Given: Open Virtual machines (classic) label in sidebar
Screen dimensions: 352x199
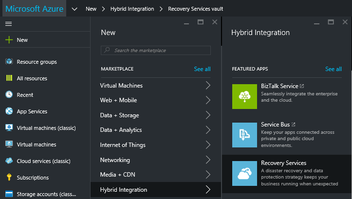Looking at the screenshot, I should tap(46, 128).
